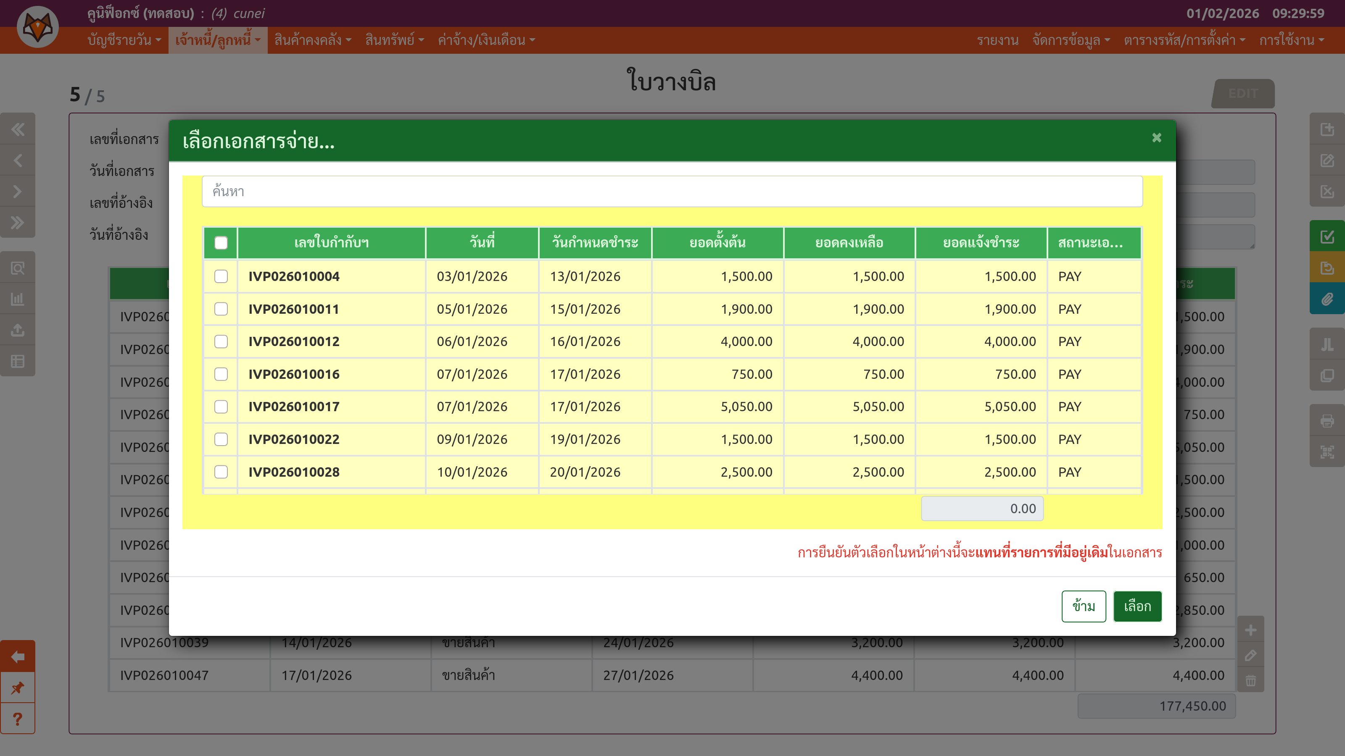Click the double-left first record arrow
The width and height of the screenshot is (1345, 756).
[x=18, y=129]
